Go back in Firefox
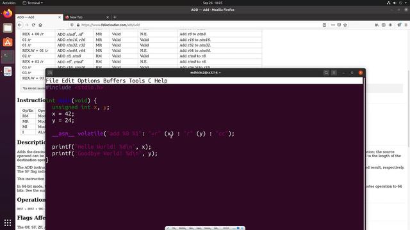Image resolution: width=410 pixels, height=230 pixels. 20,25
